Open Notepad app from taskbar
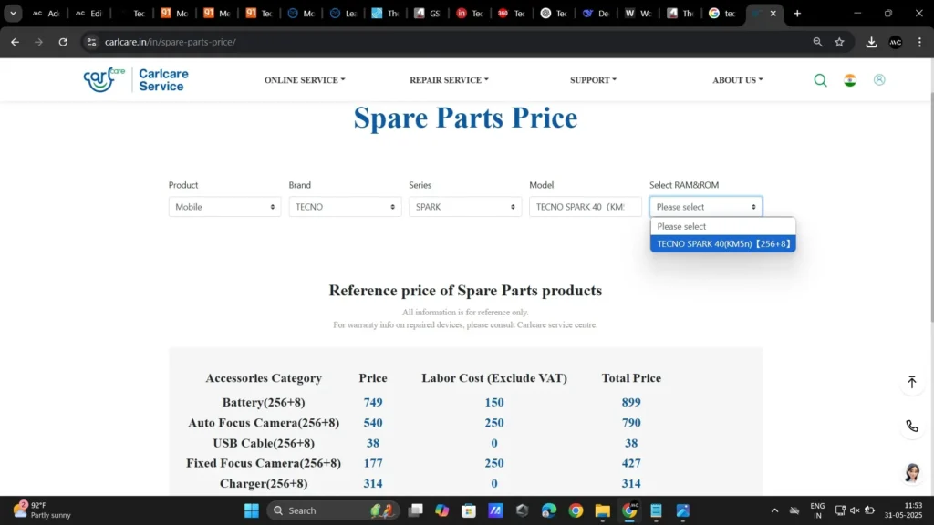The height and width of the screenshot is (525, 934). (656, 510)
